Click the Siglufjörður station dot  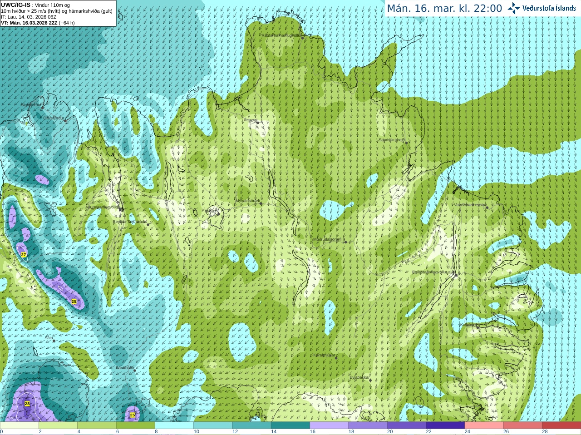43,108
